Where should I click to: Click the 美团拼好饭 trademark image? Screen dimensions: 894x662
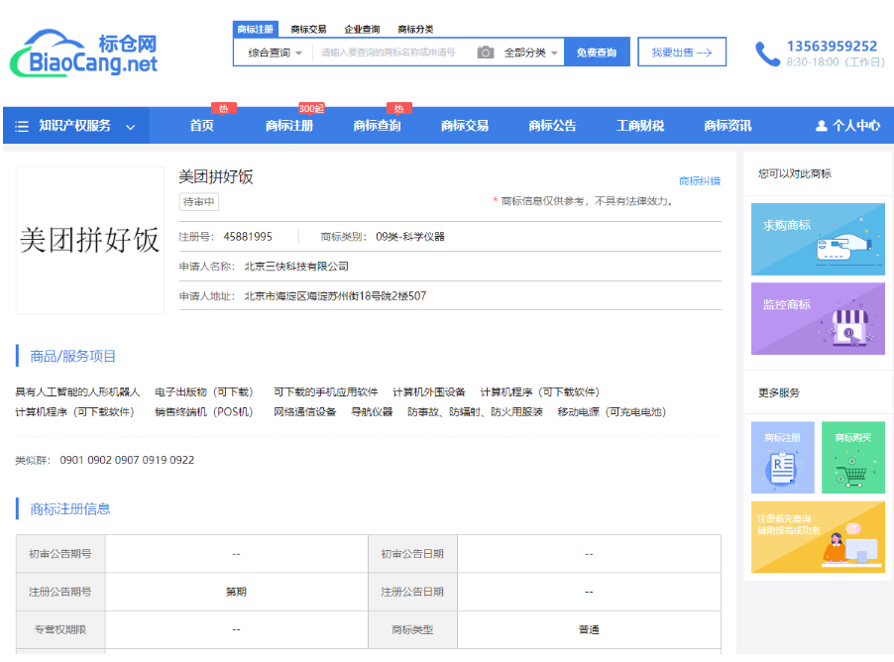tap(90, 240)
